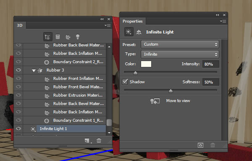
Task: Open the Preset dropdown showing Custom
Action: click(x=180, y=44)
